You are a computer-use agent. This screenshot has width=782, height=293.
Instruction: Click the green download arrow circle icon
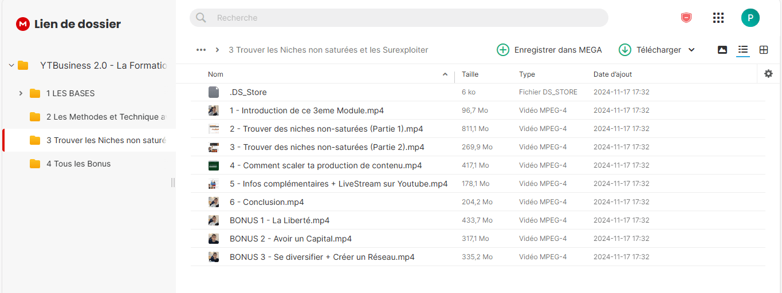click(x=624, y=50)
